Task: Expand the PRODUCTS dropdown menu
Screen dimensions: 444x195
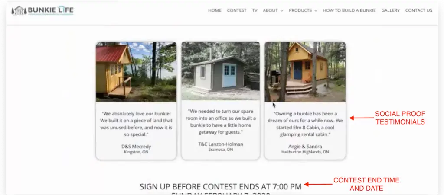Action: coord(303,10)
